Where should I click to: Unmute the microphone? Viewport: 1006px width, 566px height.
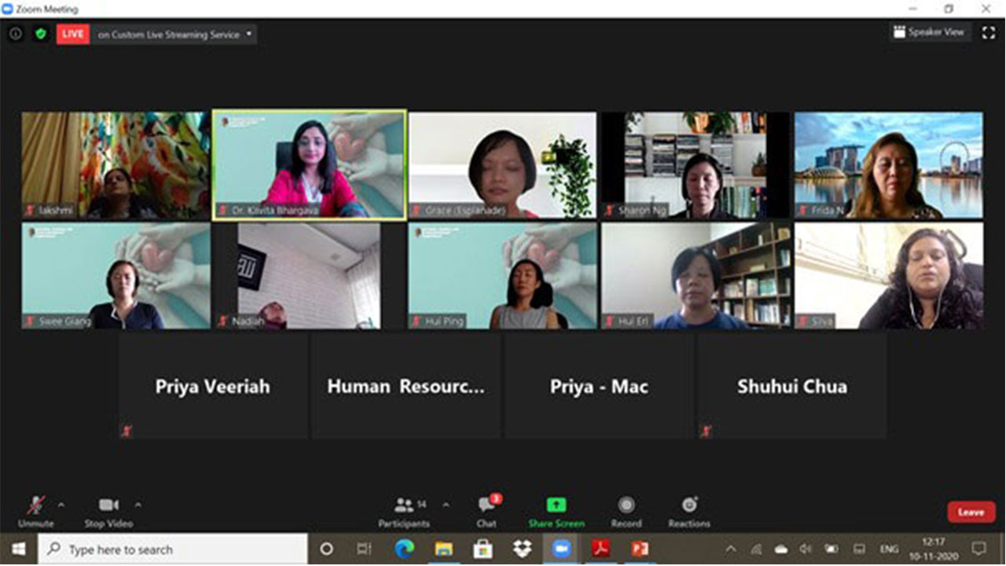[x=35, y=505]
